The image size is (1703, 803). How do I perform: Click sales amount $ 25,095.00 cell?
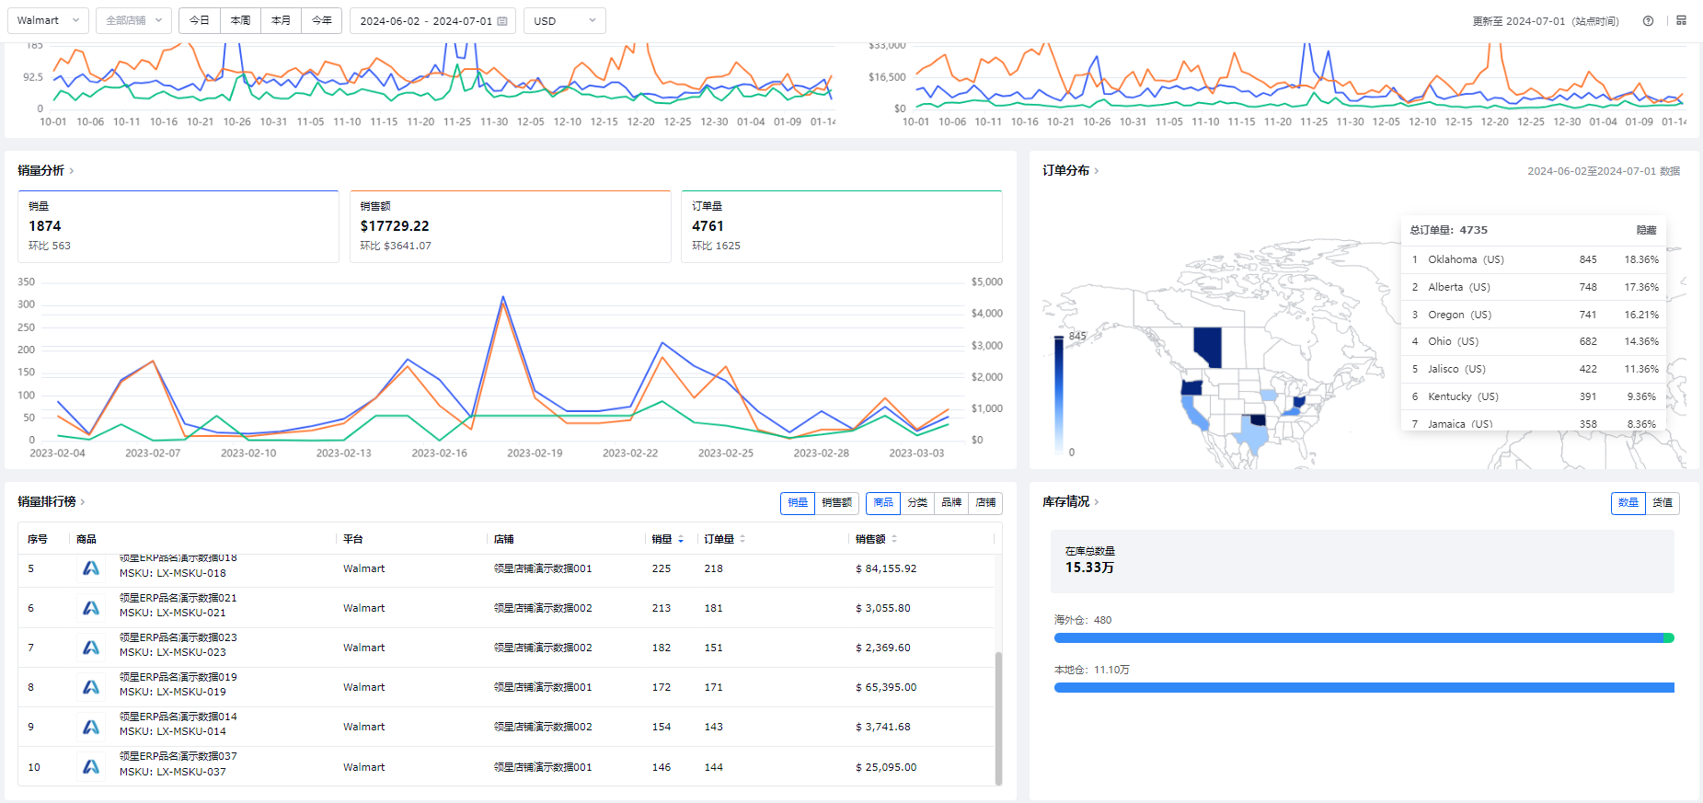coord(886,767)
